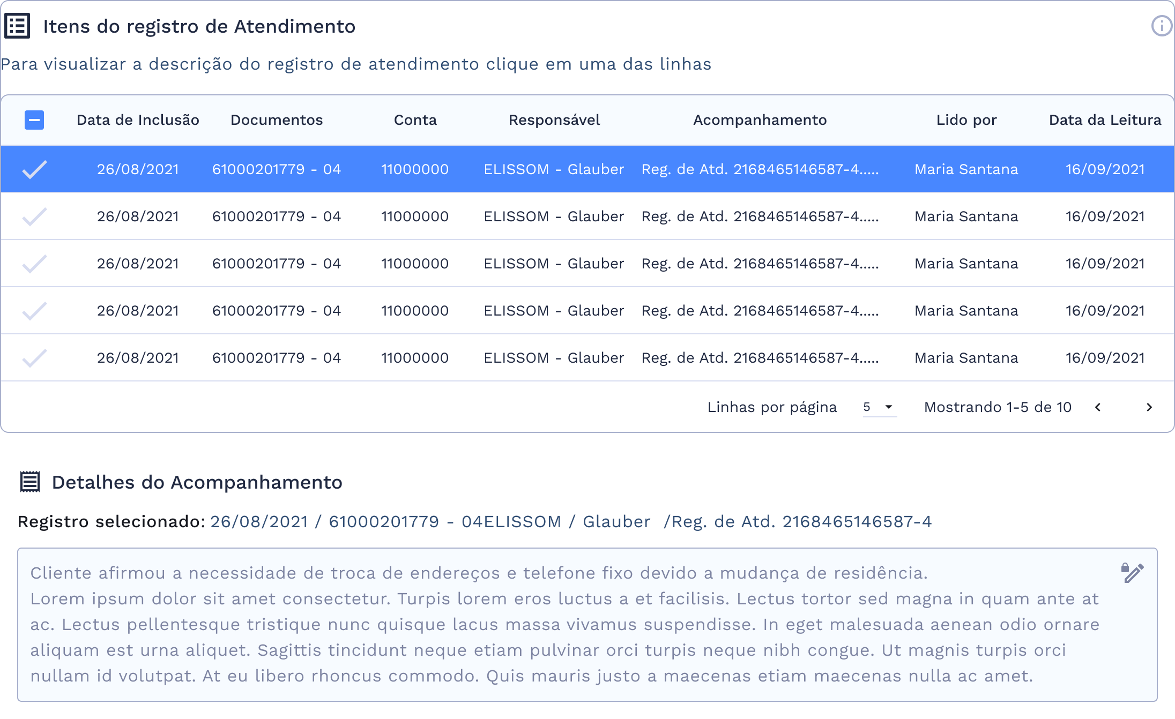This screenshot has width=1175, height=719.
Task: Go to previous page with left chevron
Action: click(1098, 407)
